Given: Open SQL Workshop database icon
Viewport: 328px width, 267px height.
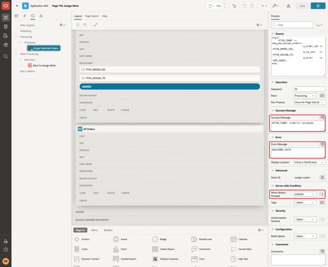Looking at the screenshot, I should point(6,27).
